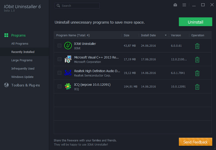The height and width of the screenshot is (150, 216).
Task: Click Realtek Semiconductor Corp. publisher text
Action: tap(93, 75)
